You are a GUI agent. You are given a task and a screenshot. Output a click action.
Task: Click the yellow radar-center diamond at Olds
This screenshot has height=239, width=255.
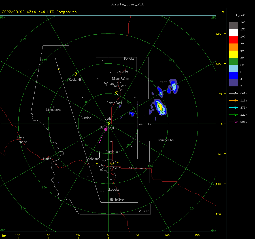tap(108, 124)
